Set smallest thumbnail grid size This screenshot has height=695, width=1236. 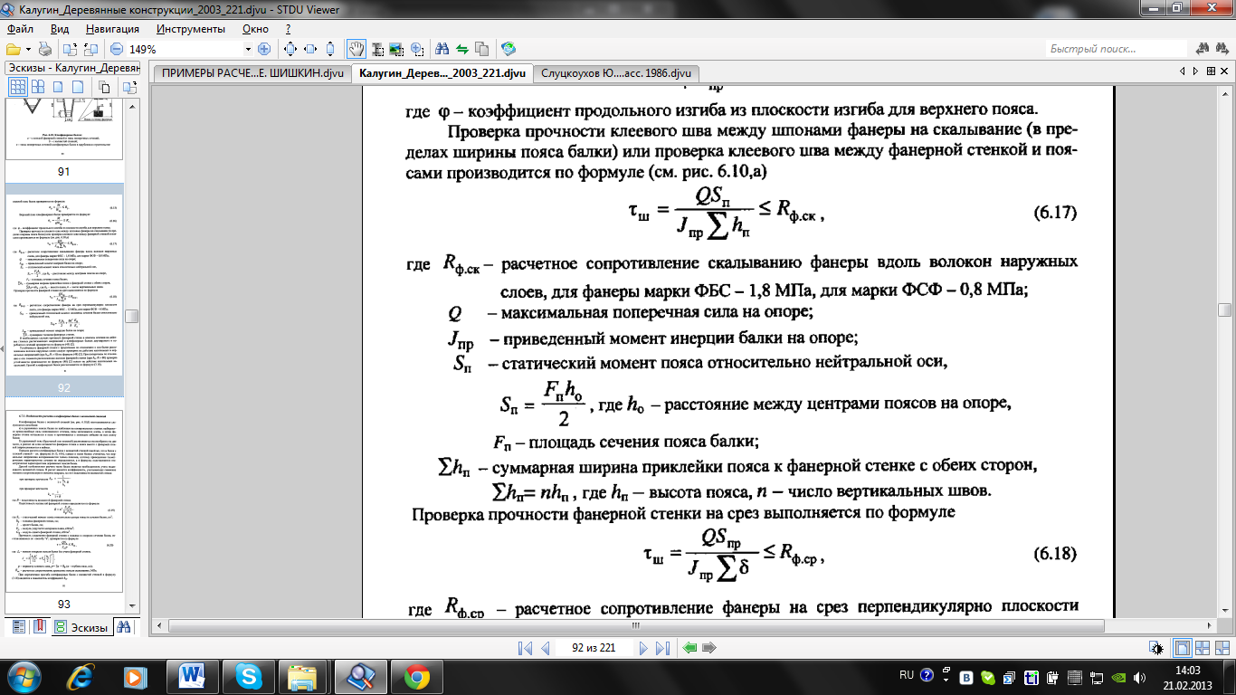tap(17, 87)
